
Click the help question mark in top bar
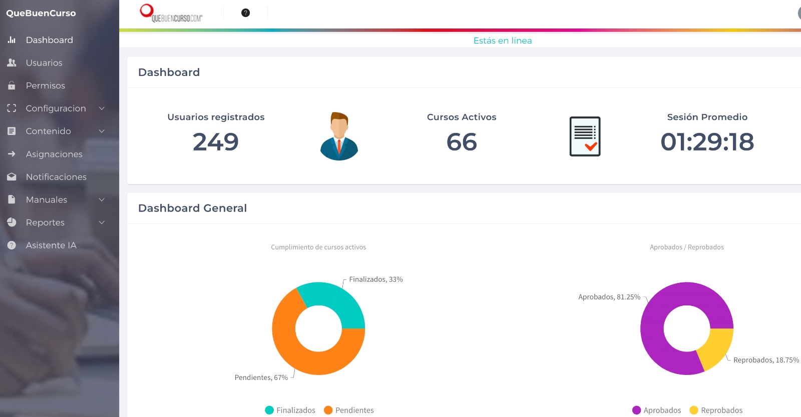point(245,13)
